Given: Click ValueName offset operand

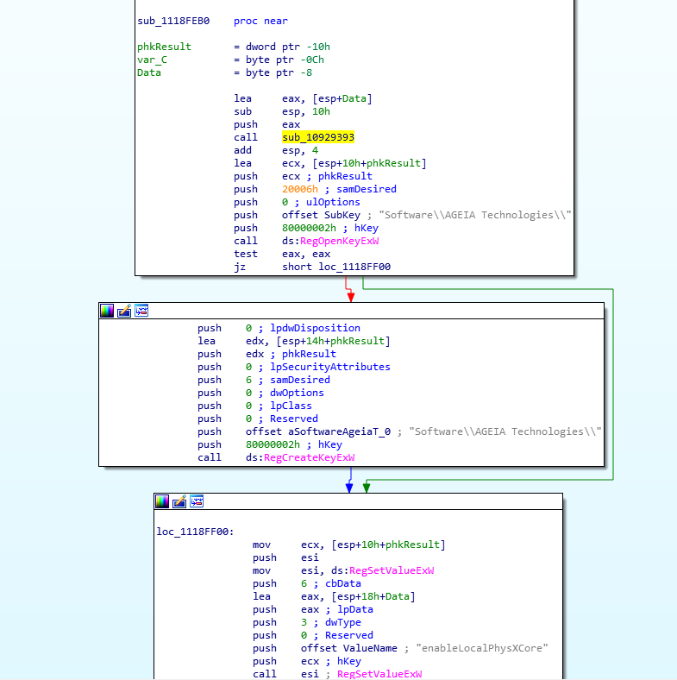Looking at the screenshot, I should (348, 648).
